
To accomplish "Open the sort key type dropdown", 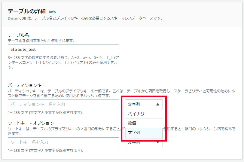I will tap(144, 142).
